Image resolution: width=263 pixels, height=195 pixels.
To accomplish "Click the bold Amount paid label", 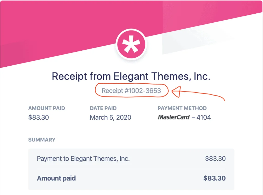I will (x=56, y=178).
